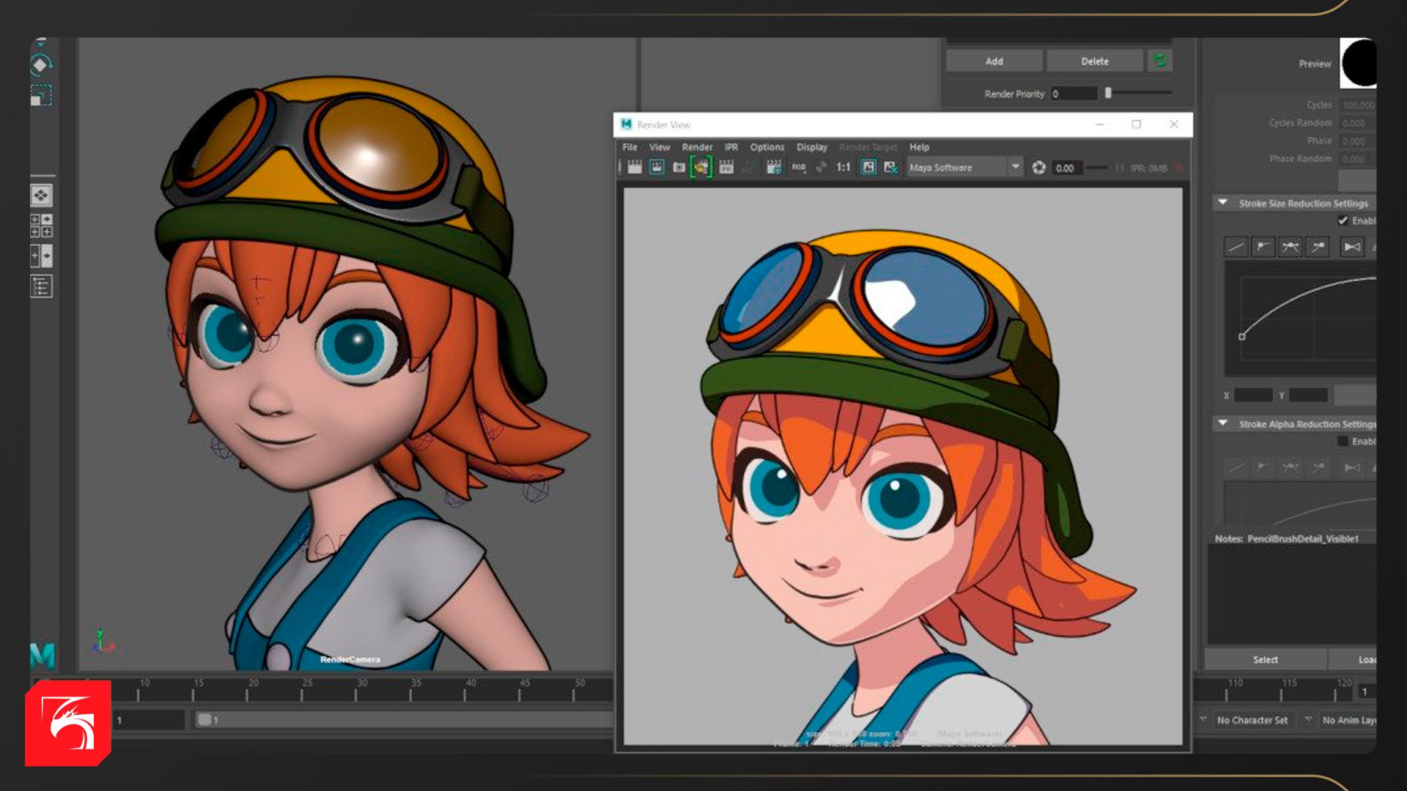Click the flip curve icon under Stroke Alpha Reduction
Screen dimensions: 1407x791
[1351, 467]
